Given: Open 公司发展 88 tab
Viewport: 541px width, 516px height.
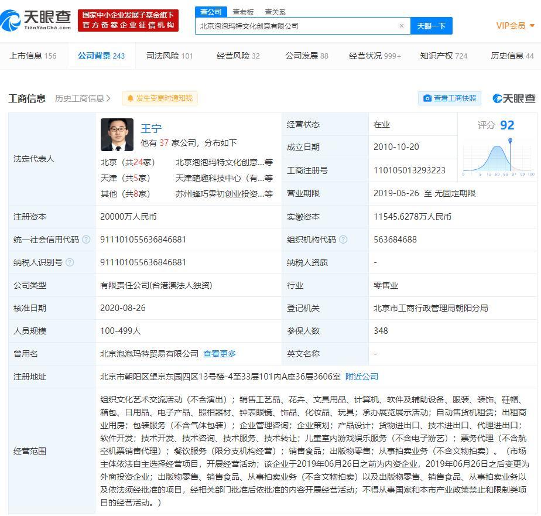Looking at the screenshot, I should [x=307, y=56].
